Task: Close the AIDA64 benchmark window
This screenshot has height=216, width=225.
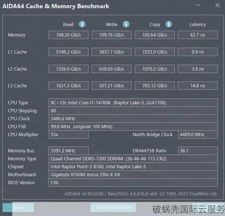Action: point(217,5)
